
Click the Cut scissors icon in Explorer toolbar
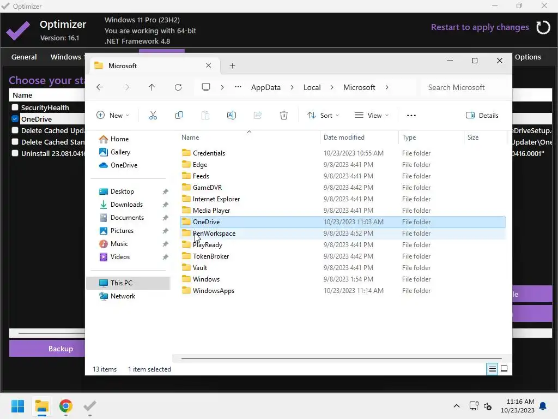coord(153,116)
